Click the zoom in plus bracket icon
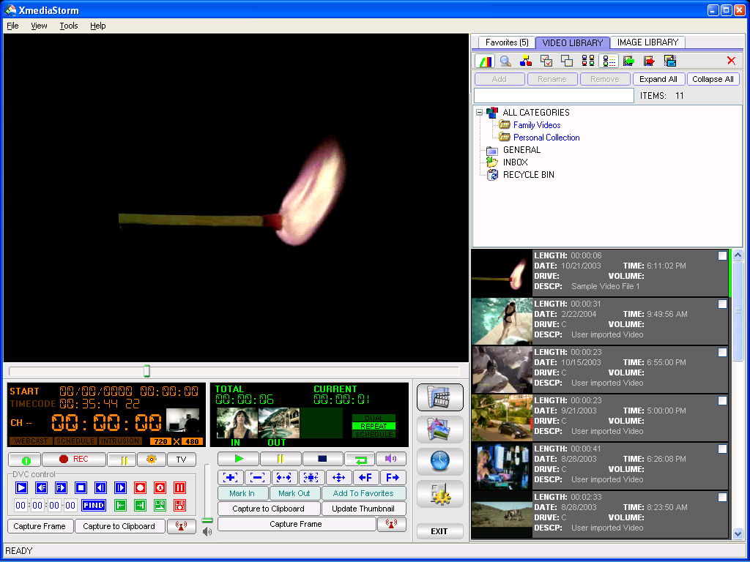The height and width of the screenshot is (562, 750). click(x=231, y=477)
